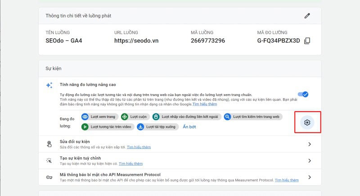Select the stream URL https://seodo.vn
The height and width of the screenshot is (196, 360).
pyautogui.click(x=136, y=41)
